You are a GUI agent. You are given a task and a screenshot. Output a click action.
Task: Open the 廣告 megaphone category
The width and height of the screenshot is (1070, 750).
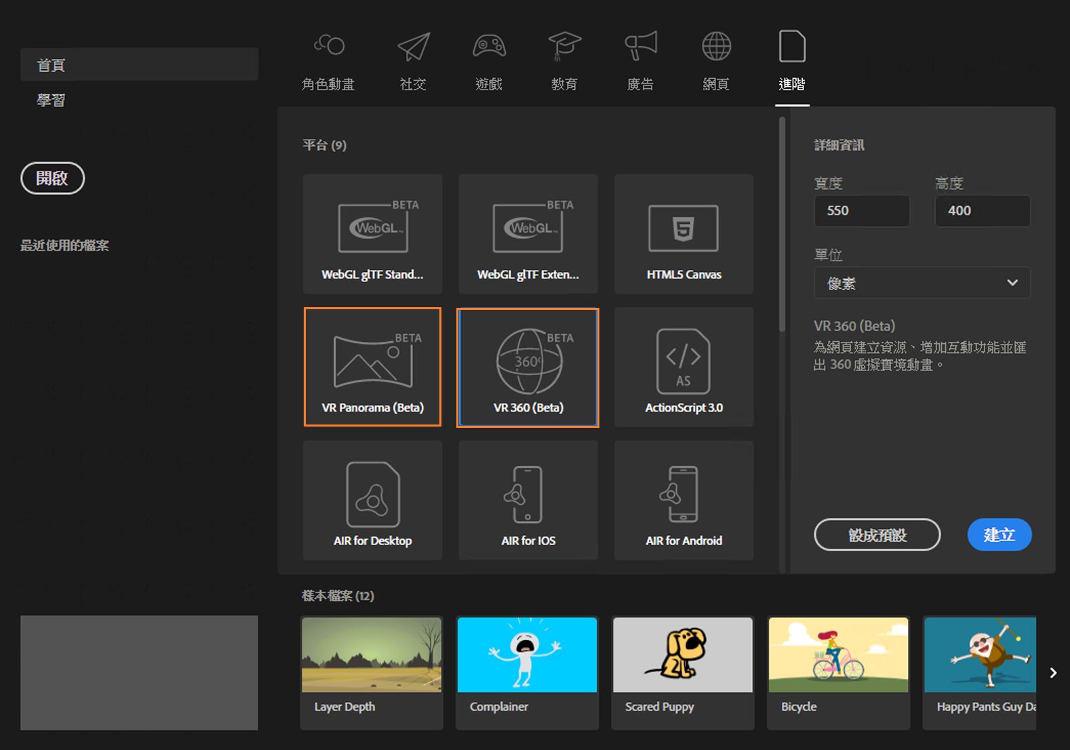[640, 61]
